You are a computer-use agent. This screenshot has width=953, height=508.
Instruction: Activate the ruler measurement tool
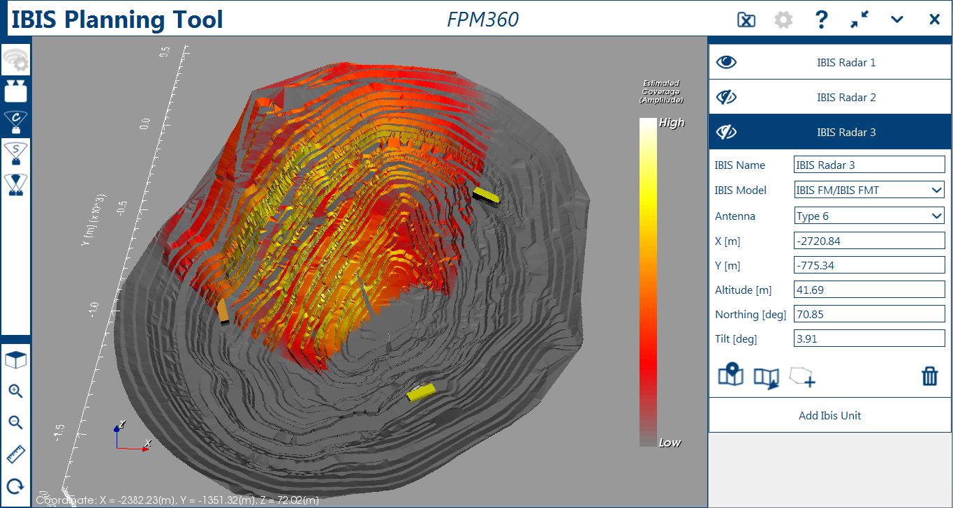pyautogui.click(x=15, y=455)
